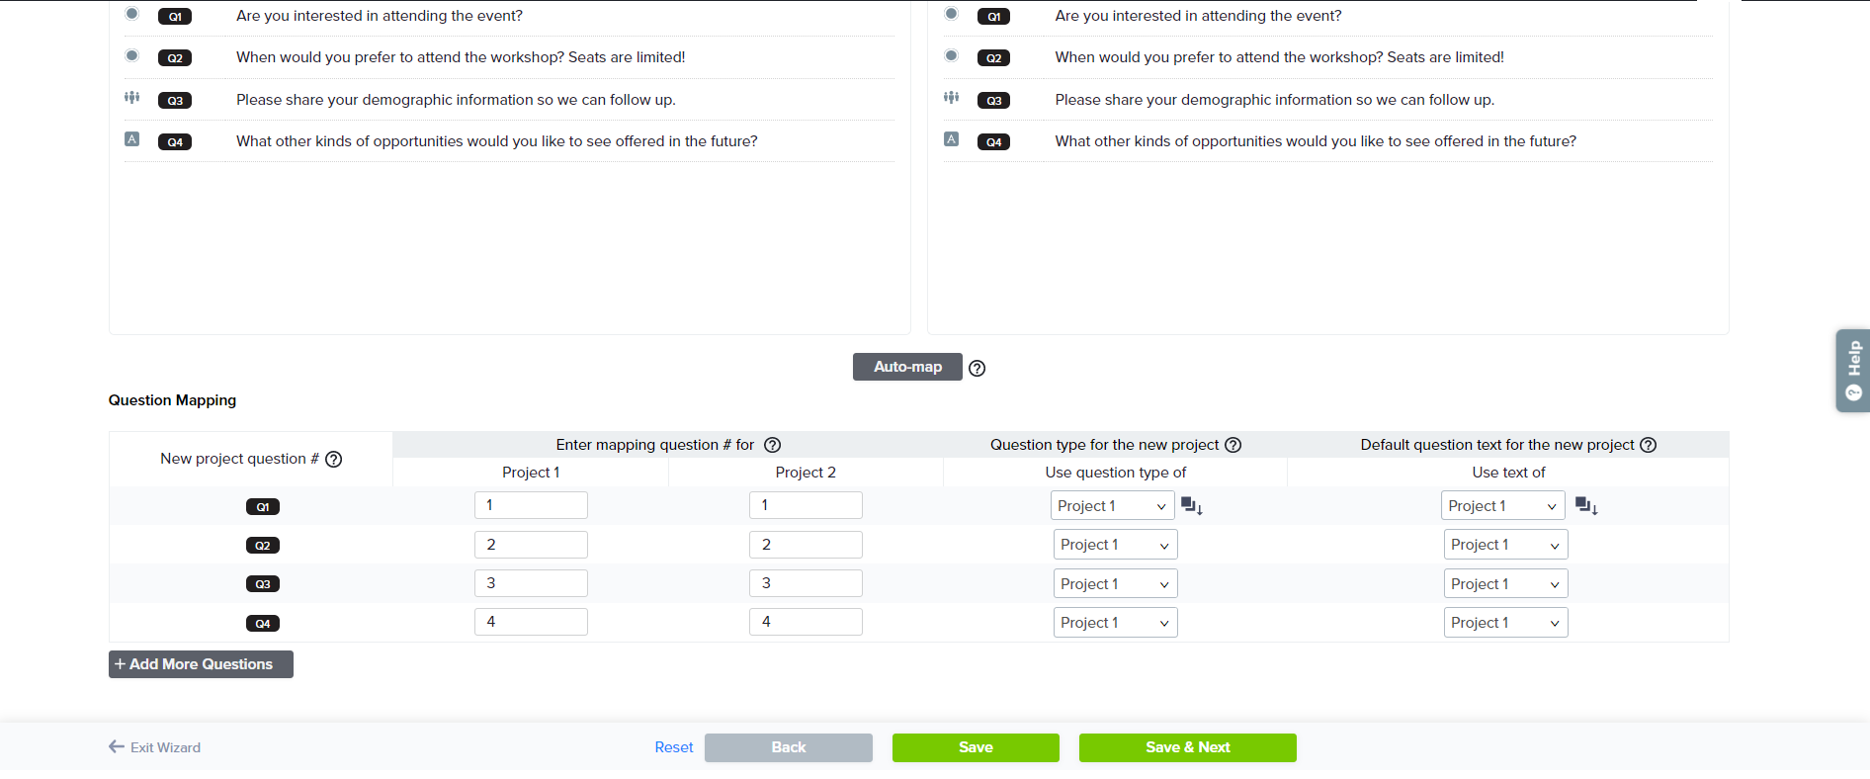Viewport: 1870px width, 779px height.
Task: Click the Reset link
Action: click(x=673, y=747)
